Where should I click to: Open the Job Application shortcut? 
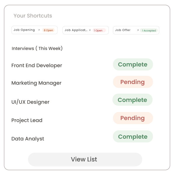(76, 30)
